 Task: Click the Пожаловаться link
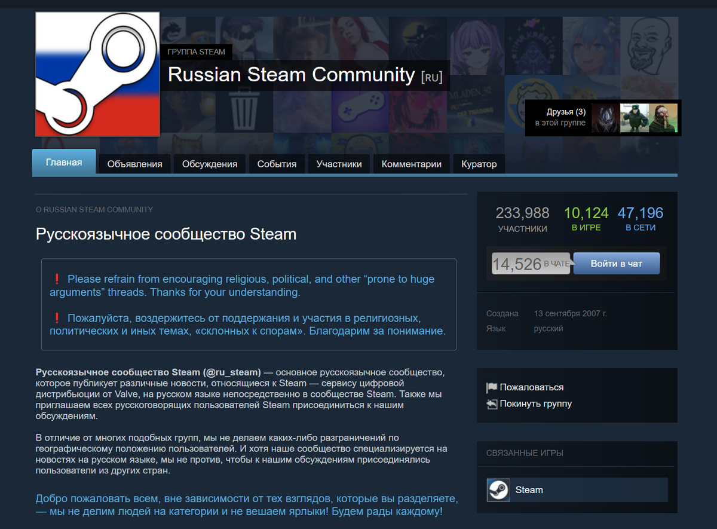[532, 387]
